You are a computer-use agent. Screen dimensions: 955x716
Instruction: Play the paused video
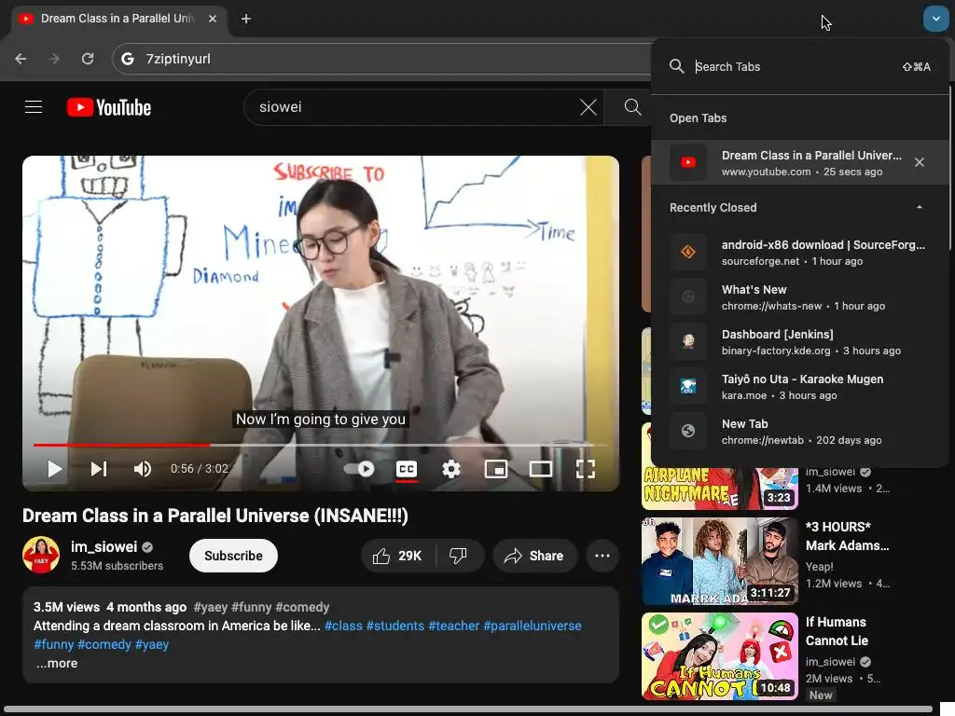tap(55, 469)
